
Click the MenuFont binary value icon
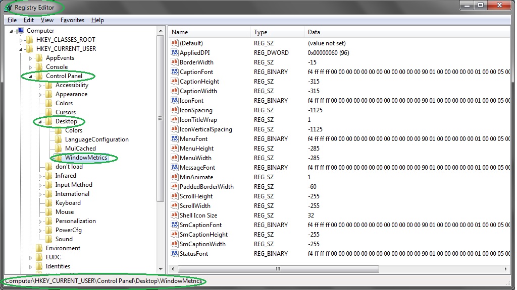click(174, 138)
